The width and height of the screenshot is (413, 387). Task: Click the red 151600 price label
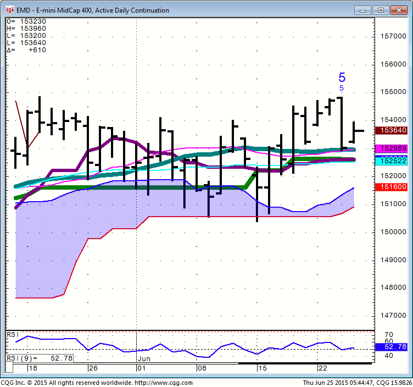[390, 187]
